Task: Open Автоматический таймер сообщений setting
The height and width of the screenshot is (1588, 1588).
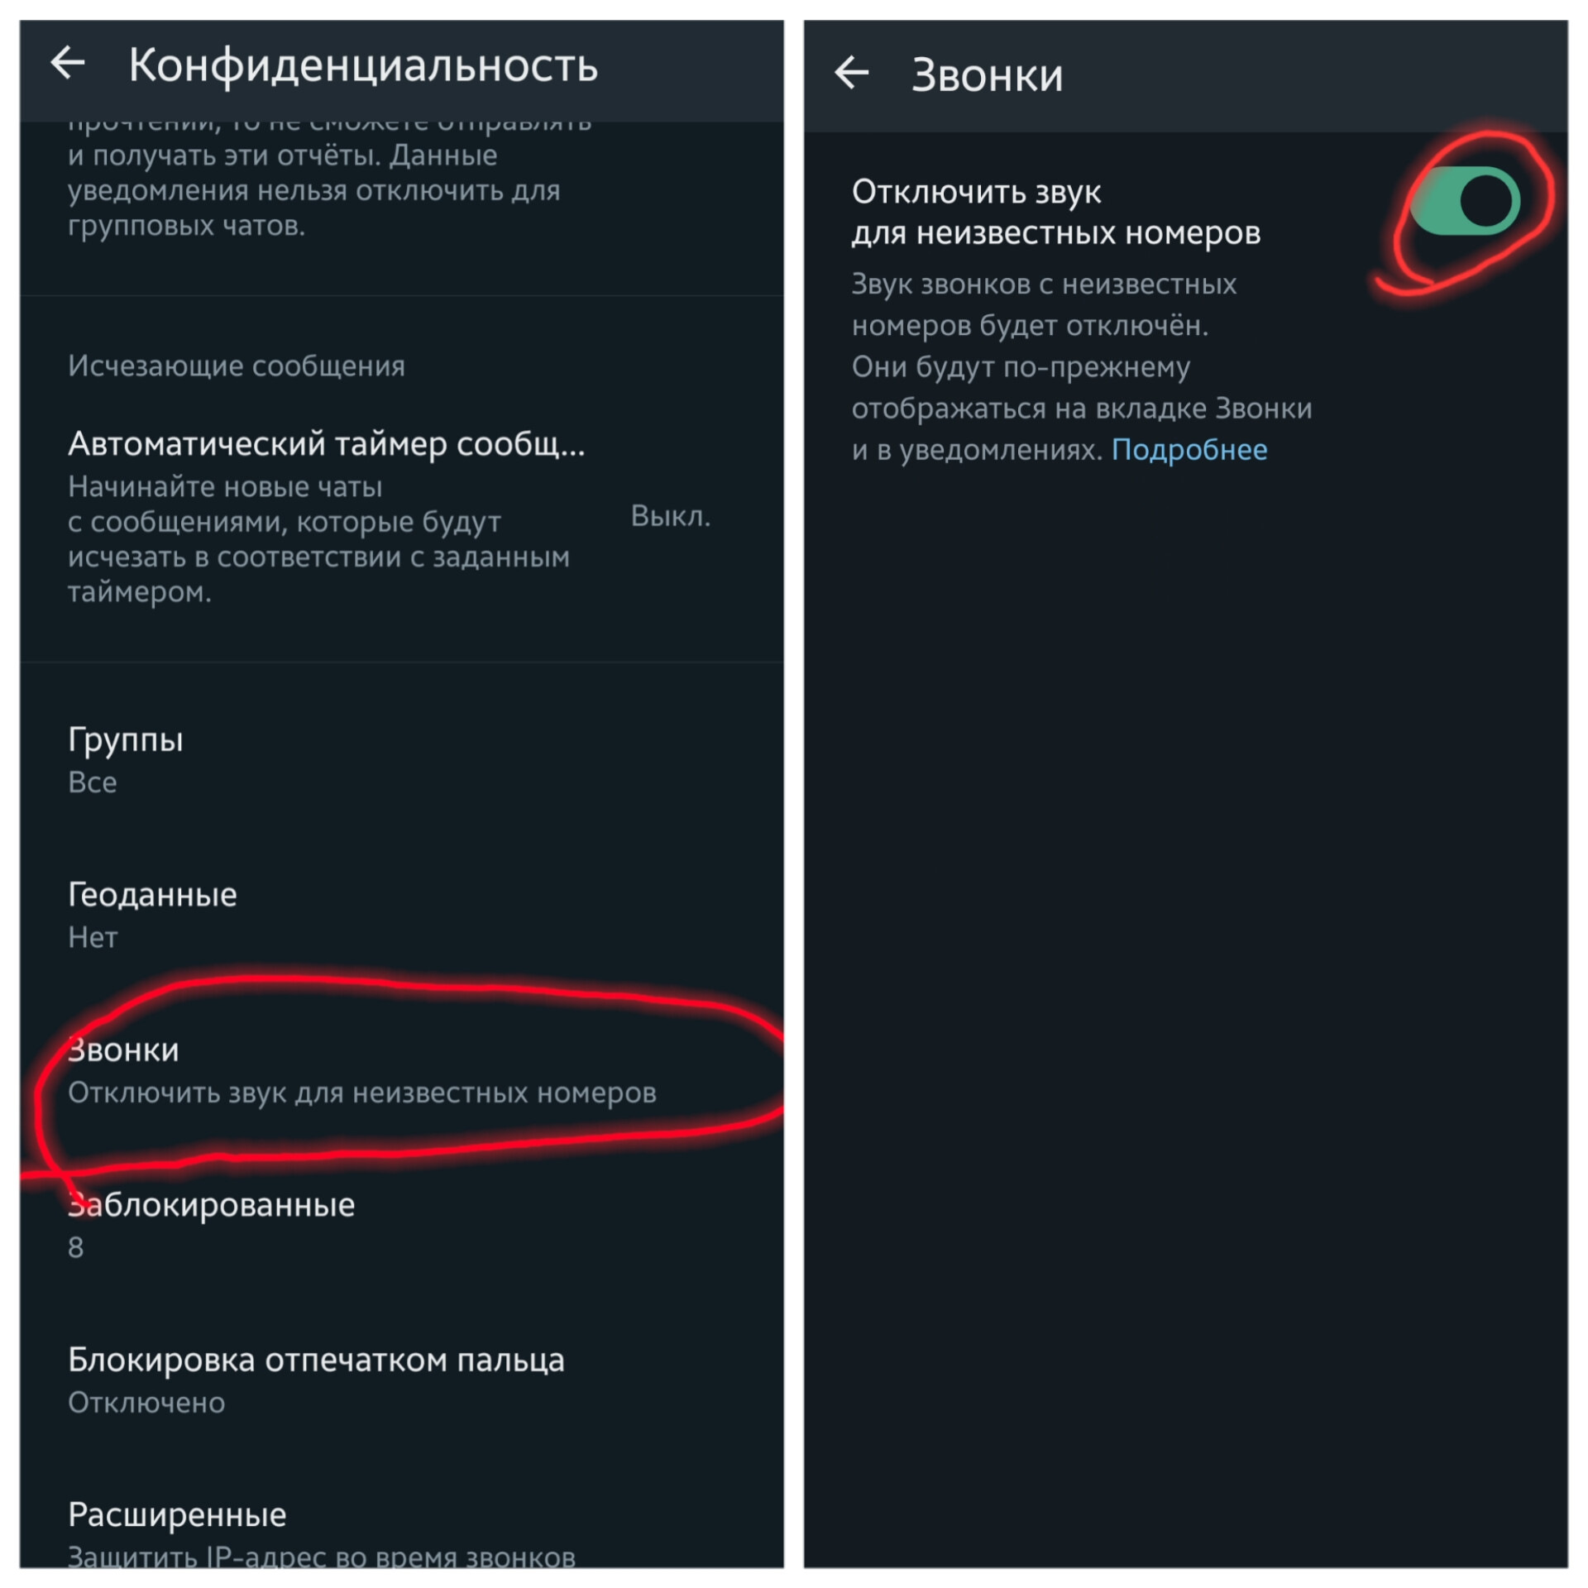Action: pyautogui.click(x=326, y=444)
